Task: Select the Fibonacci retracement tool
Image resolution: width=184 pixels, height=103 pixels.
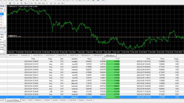Action: click(14, 3)
